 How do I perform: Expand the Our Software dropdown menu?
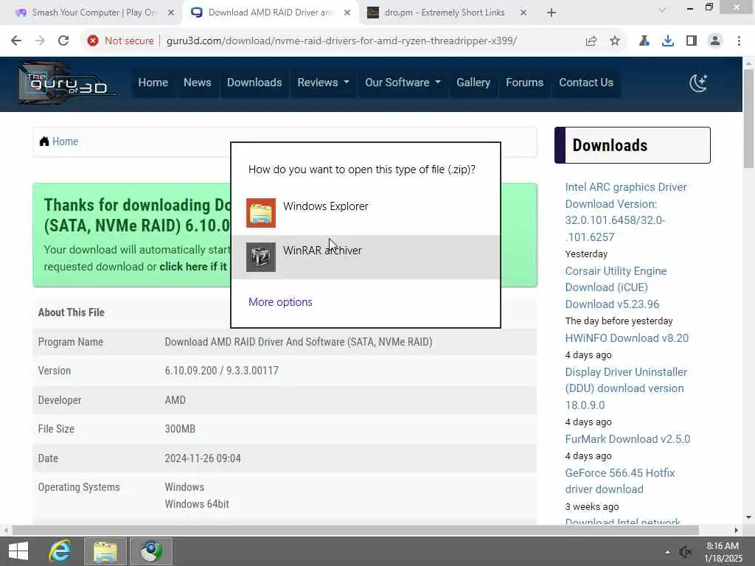point(403,83)
